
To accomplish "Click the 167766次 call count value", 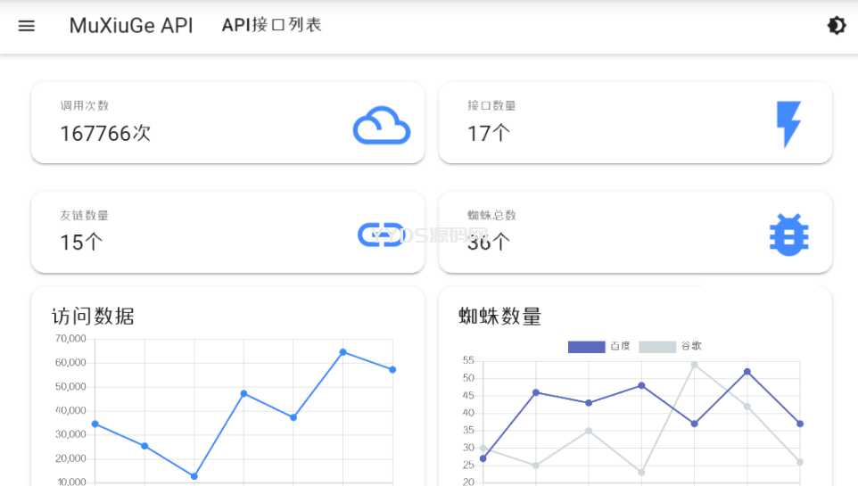I will (105, 134).
